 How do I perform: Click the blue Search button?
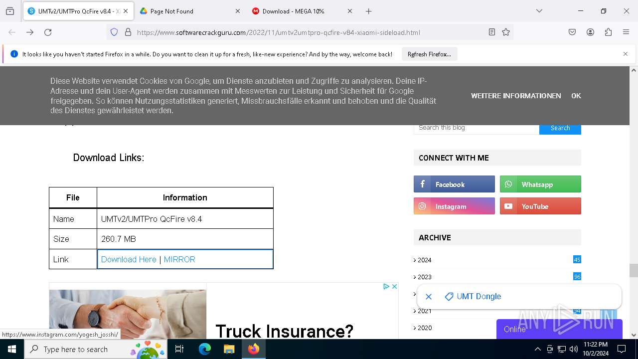tap(560, 128)
